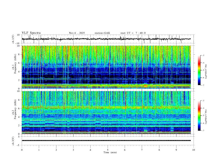Click the "-4" tick of ch.2 colorbar

pyautogui.click(x=203, y=108)
